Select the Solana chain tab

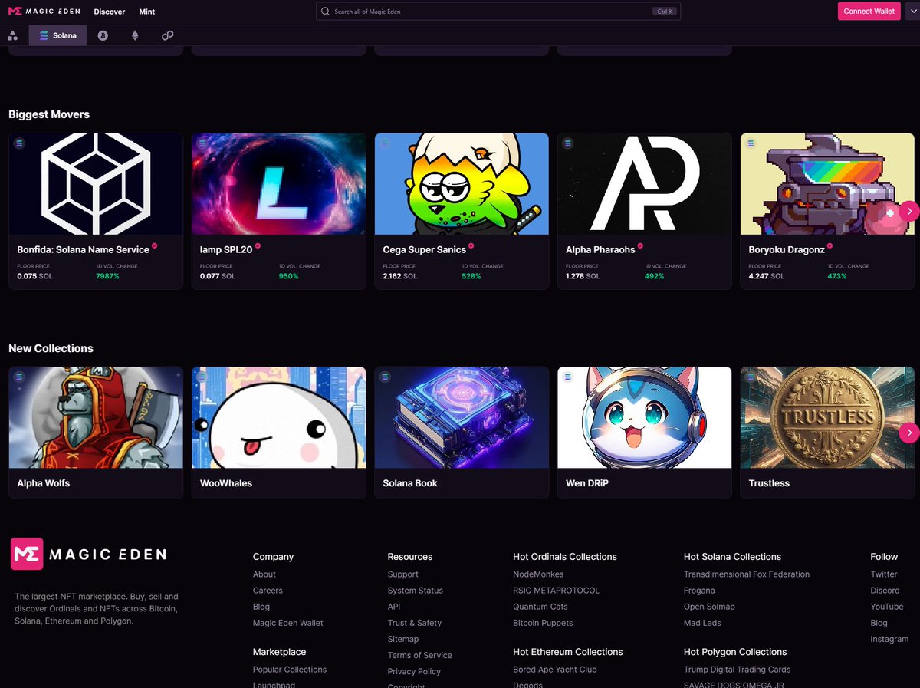coord(58,35)
